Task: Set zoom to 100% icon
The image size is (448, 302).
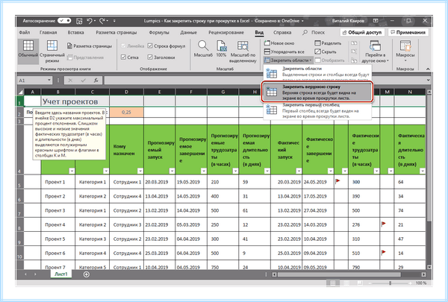Action: (222, 48)
